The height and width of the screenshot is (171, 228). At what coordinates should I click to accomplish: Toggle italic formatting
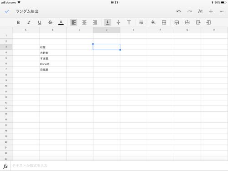coord(29,22)
